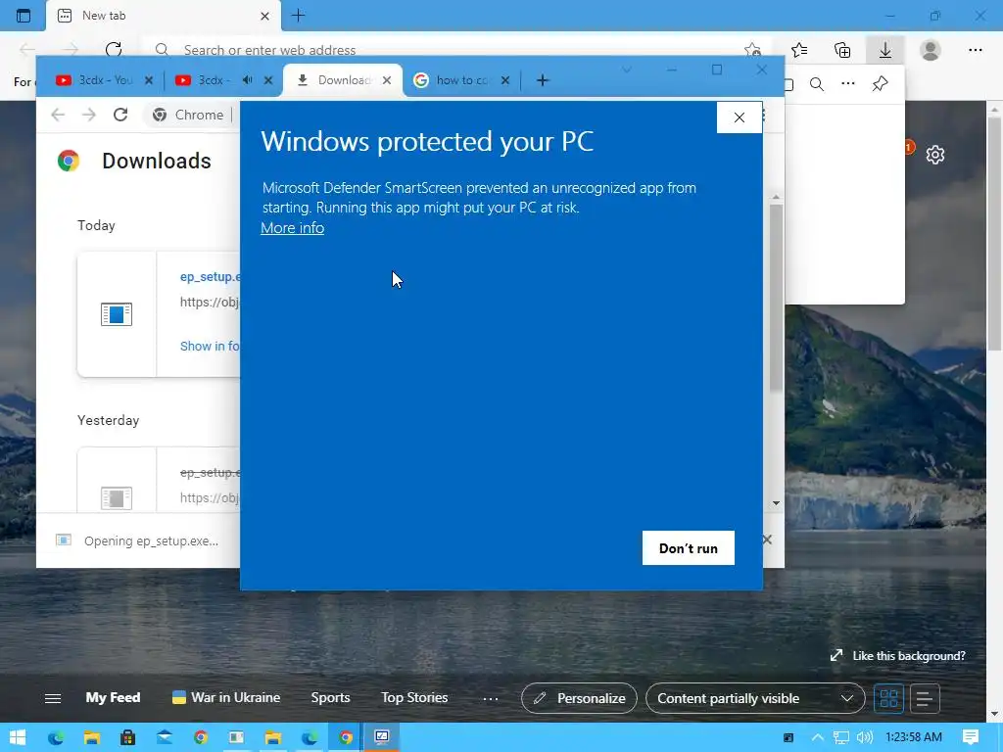Close the Chrome download shelf bar

point(767,540)
